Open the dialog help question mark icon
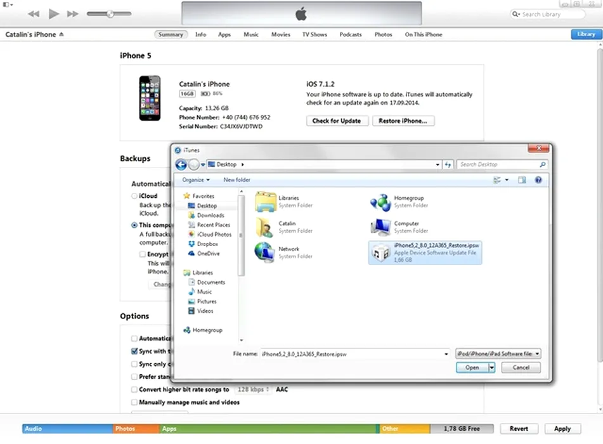Image resolution: width=603 pixels, height=444 pixels. pos(538,180)
